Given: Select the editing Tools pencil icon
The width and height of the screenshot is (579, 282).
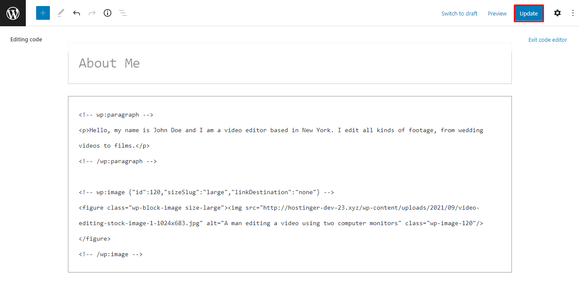Looking at the screenshot, I should click(x=60, y=13).
